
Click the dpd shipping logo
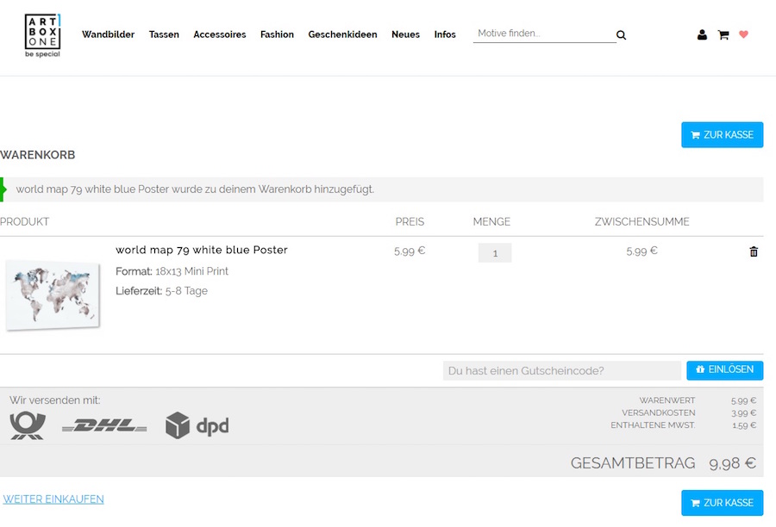pyautogui.click(x=197, y=425)
